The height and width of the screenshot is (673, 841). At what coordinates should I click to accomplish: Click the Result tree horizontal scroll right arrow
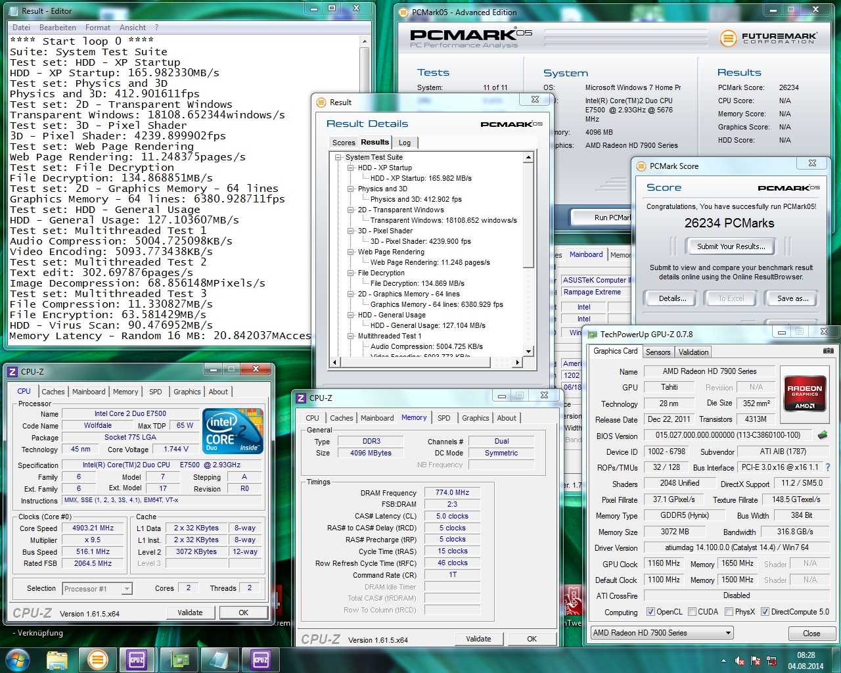point(518,362)
